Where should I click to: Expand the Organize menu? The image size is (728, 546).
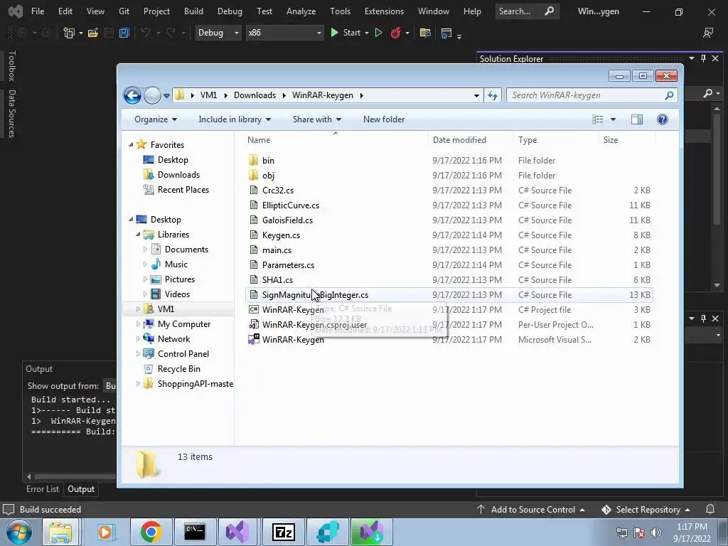click(156, 119)
